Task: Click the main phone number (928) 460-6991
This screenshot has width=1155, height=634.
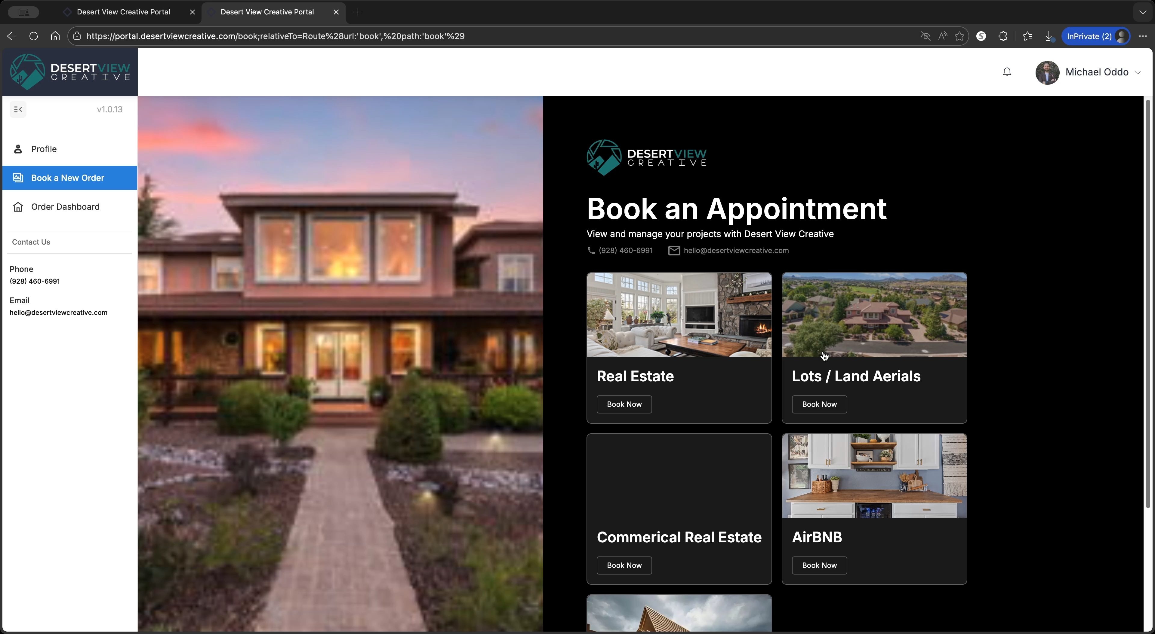Action: pyautogui.click(x=626, y=251)
